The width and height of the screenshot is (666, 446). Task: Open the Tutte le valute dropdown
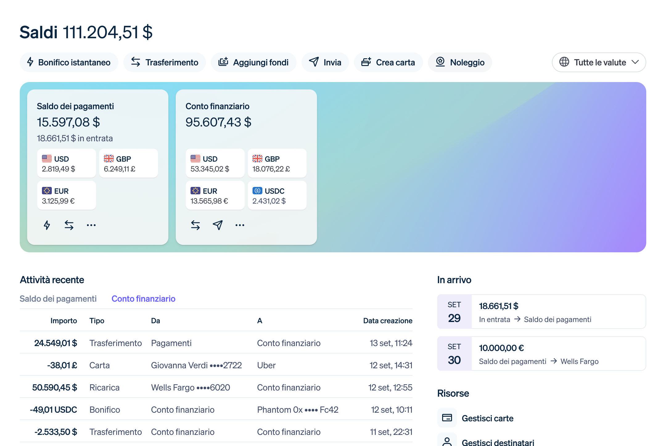(598, 62)
